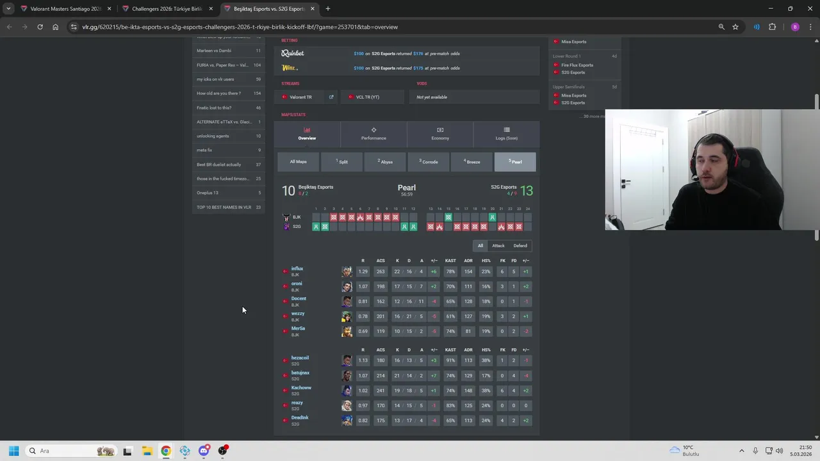
Task: Open the VCL TR (YT) stream
Action: (x=372, y=97)
